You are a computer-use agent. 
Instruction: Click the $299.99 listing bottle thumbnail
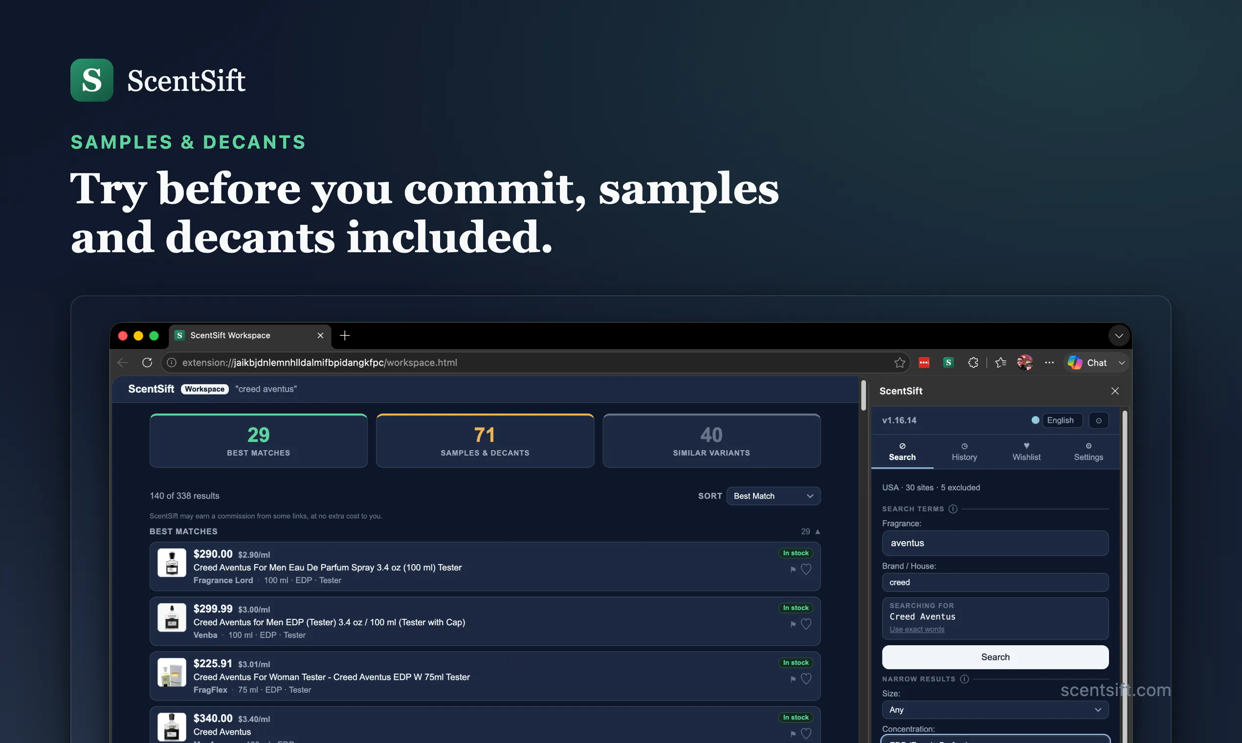[x=172, y=617]
